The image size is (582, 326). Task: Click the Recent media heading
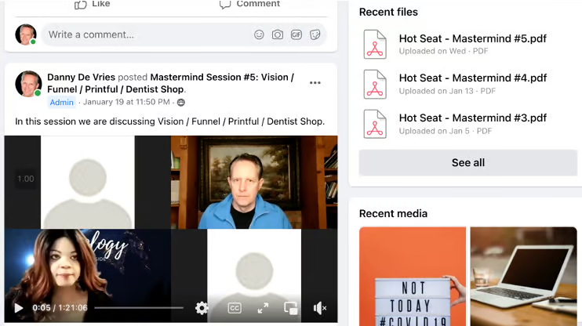point(393,214)
